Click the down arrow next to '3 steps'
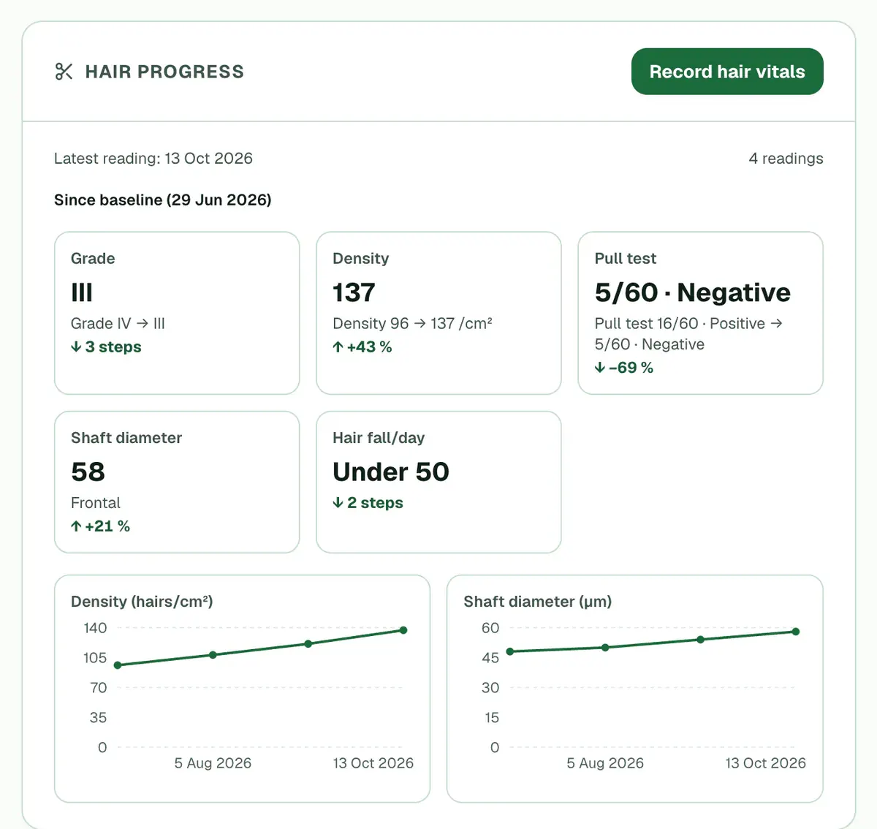Image resolution: width=877 pixels, height=829 pixels. [x=76, y=347]
